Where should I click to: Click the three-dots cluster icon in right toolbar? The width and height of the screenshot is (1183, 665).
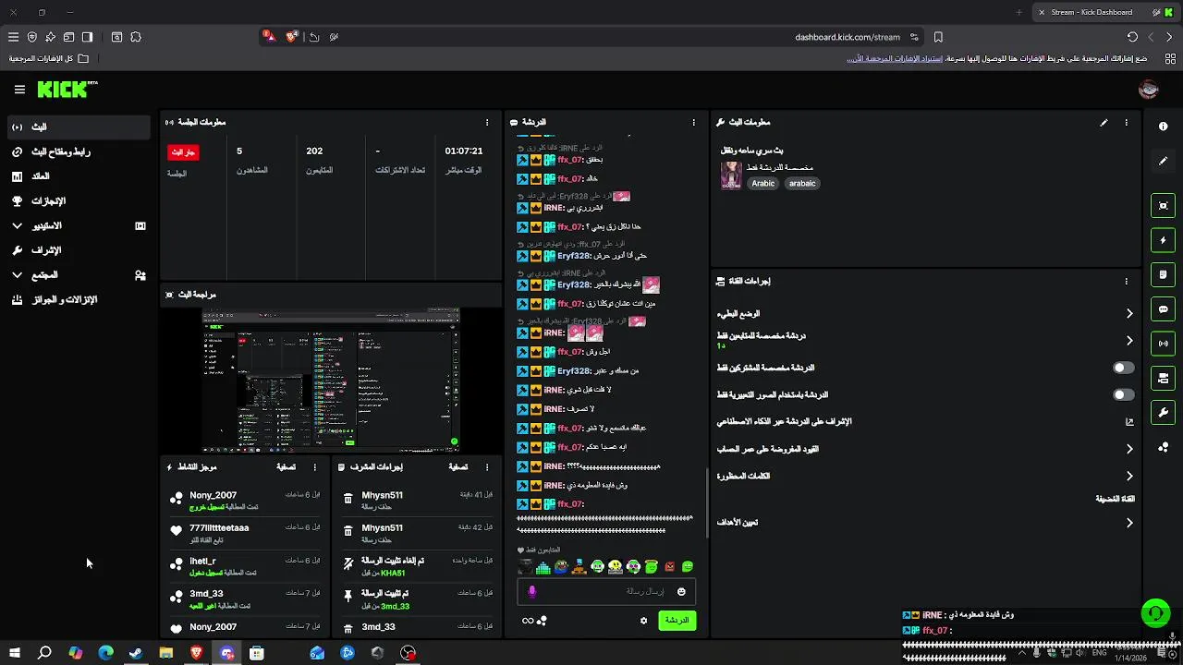1163,447
